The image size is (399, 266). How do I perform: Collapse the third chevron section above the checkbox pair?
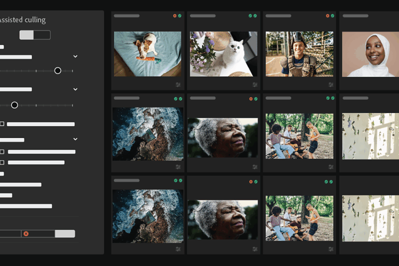(75, 139)
